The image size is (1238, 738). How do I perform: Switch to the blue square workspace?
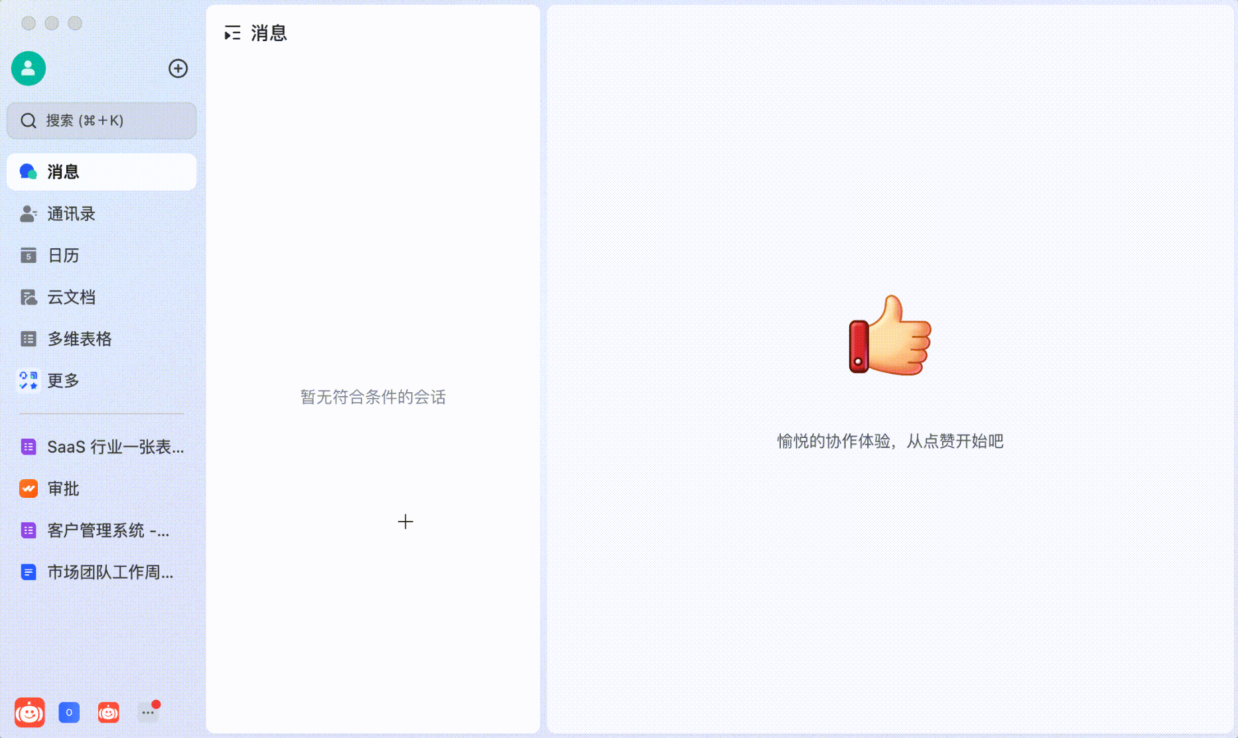pos(69,713)
